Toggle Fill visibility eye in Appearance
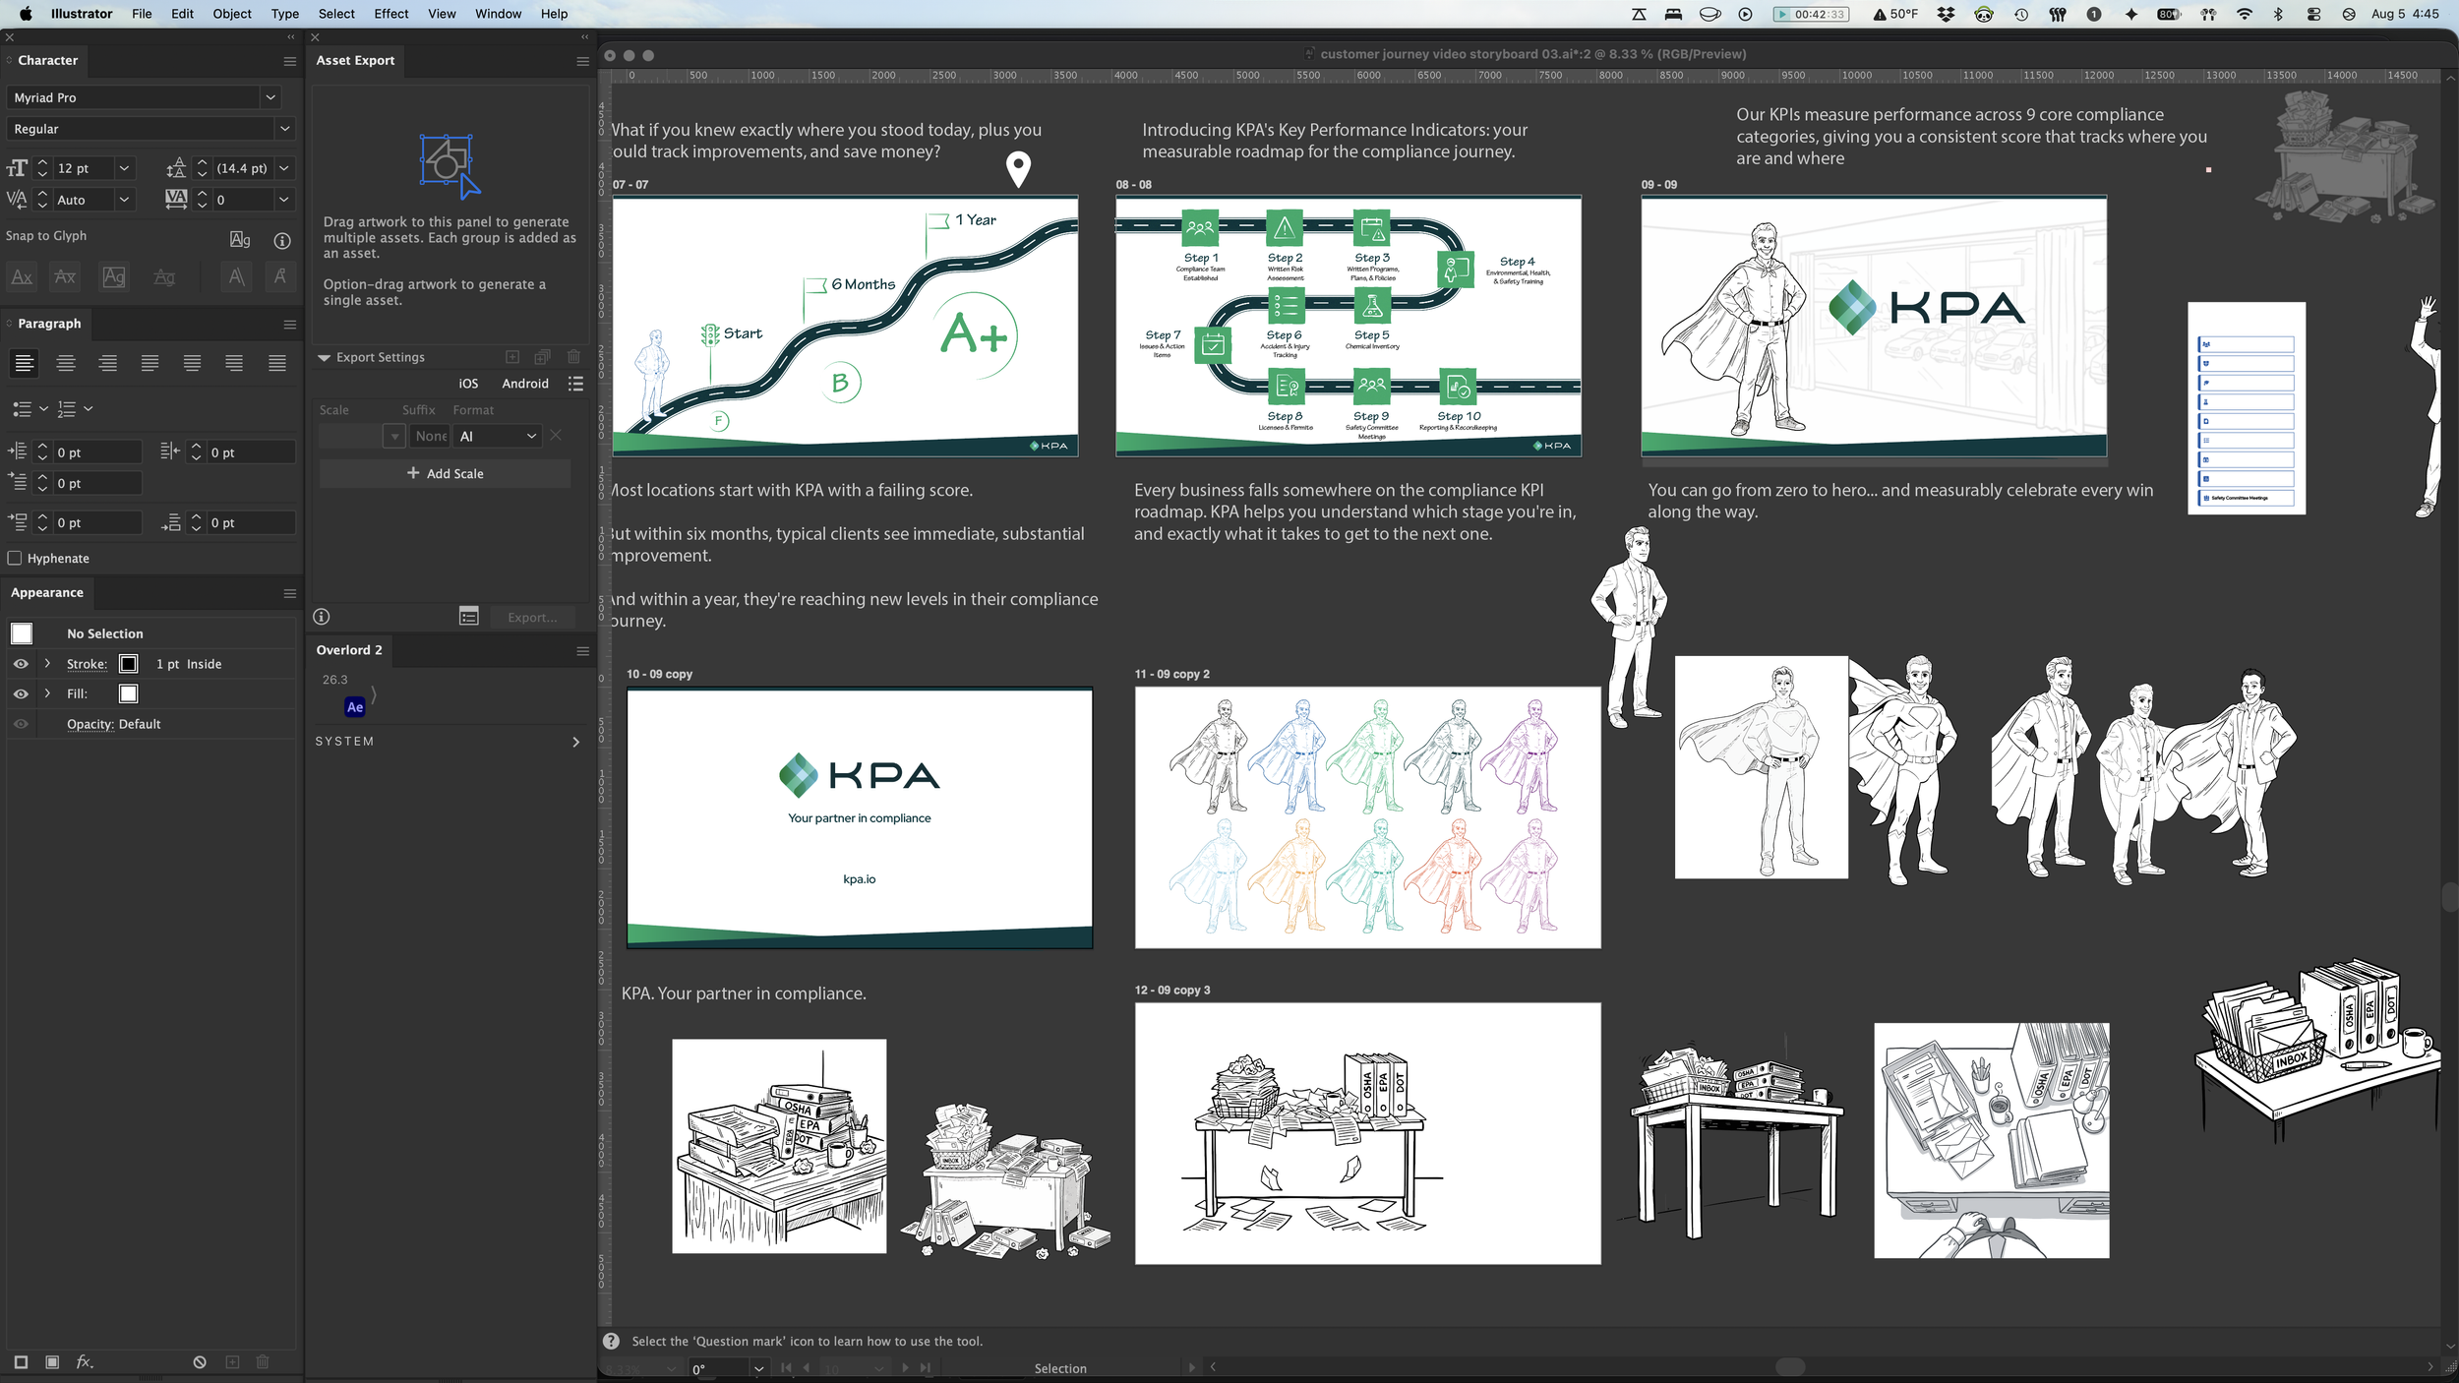Image resolution: width=2459 pixels, height=1383 pixels. tap(21, 693)
